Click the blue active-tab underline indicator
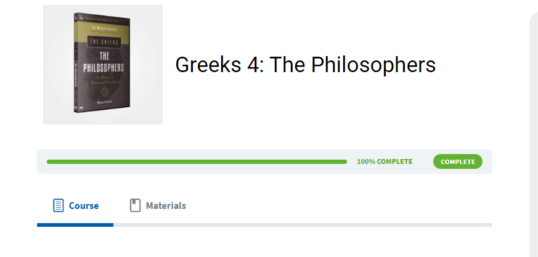 [75, 225]
